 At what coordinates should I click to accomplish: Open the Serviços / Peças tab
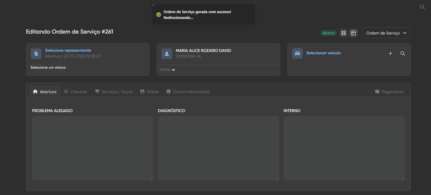(114, 92)
